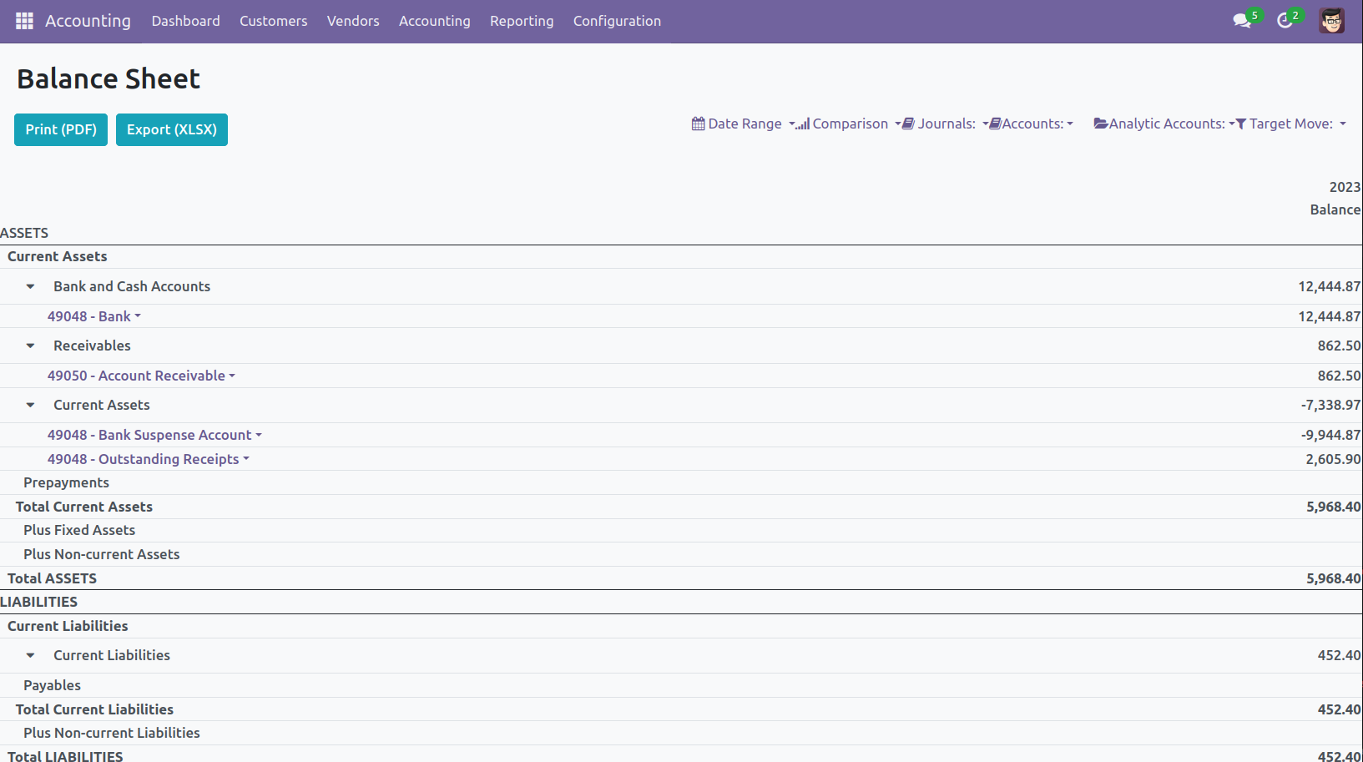
Task: Collapse the Receivables section
Action: 30,346
